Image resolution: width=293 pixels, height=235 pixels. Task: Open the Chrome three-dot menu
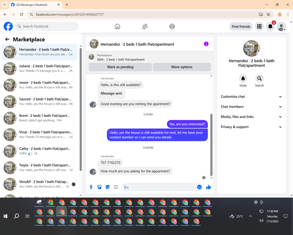pos(288,15)
